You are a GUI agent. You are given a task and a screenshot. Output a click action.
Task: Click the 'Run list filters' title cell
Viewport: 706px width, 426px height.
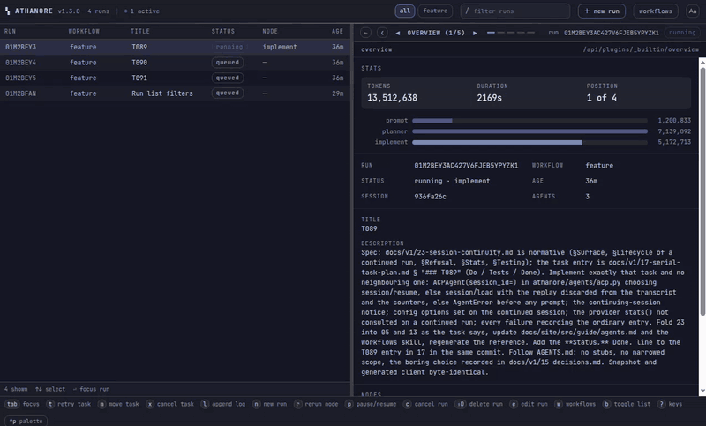162,93
